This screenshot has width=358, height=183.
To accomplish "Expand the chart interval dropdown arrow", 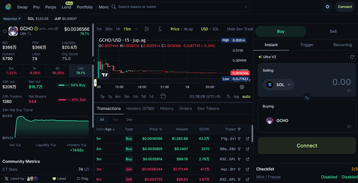I will pos(136,29).
